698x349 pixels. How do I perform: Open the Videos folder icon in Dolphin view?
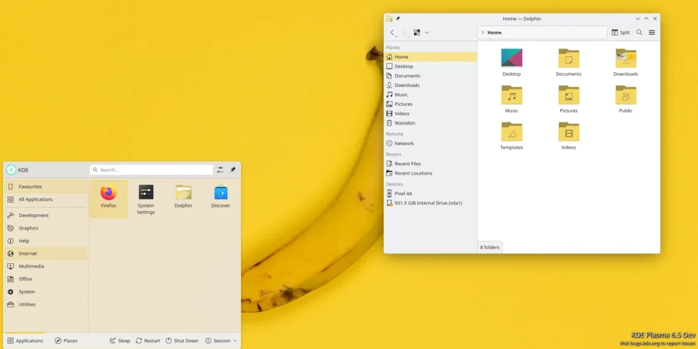click(568, 135)
